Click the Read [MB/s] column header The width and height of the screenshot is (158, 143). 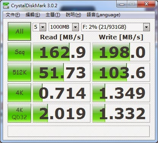pos(62,37)
